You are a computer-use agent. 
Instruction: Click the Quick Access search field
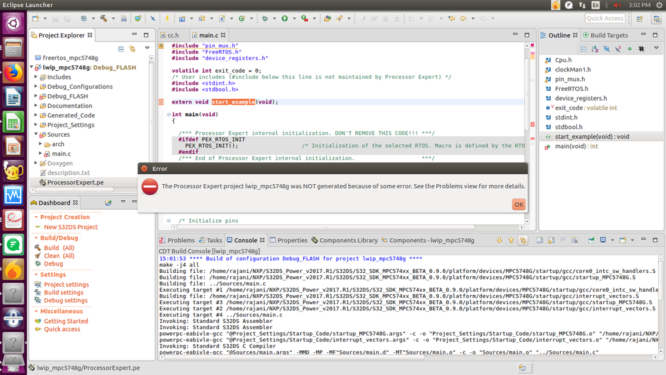click(x=605, y=18)
